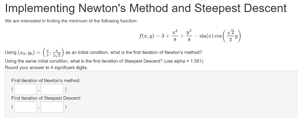Focus the first Steepest Descent answer box
The height and width of the screenshot is (118, 298).
(26, 107)
